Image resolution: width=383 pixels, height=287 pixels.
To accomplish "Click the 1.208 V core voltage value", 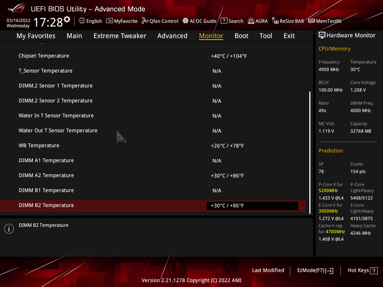I will (x=358, y=90).
